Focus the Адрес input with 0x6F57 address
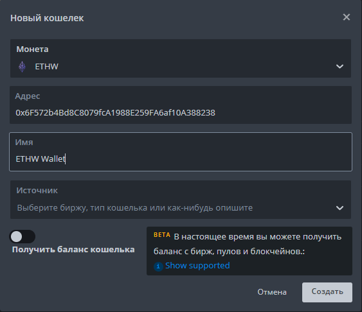Image resolution: width=362 pixels, height=312 pixels. pos(181,105)
